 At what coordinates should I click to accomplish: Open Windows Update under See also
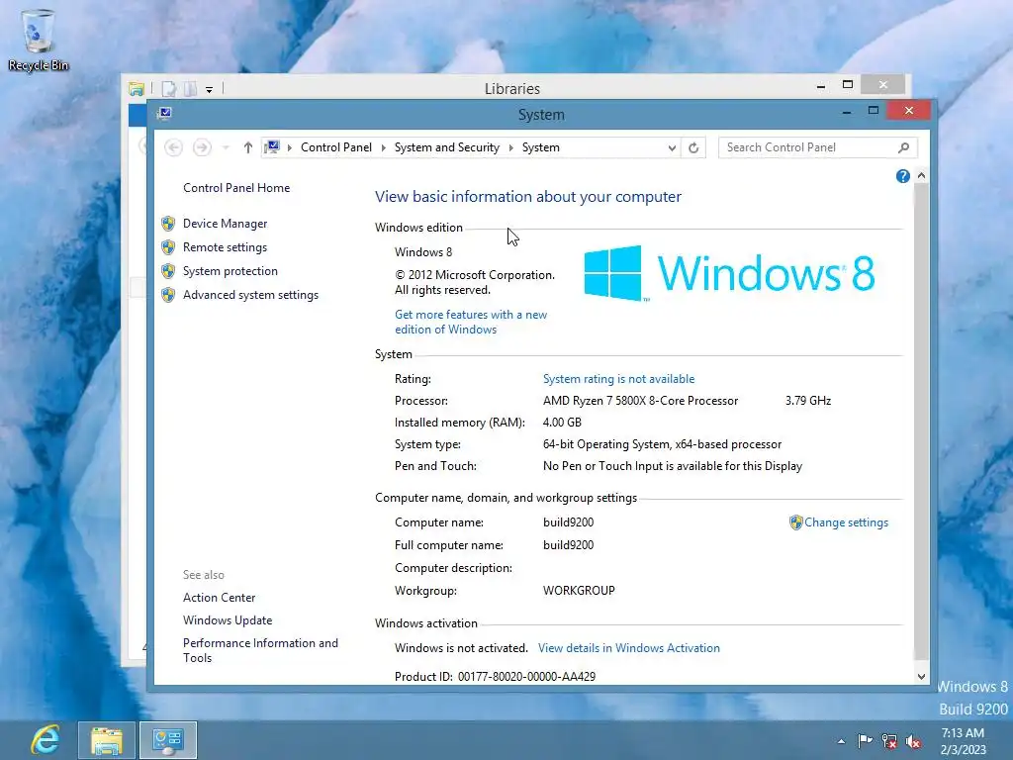pos(228,620)
